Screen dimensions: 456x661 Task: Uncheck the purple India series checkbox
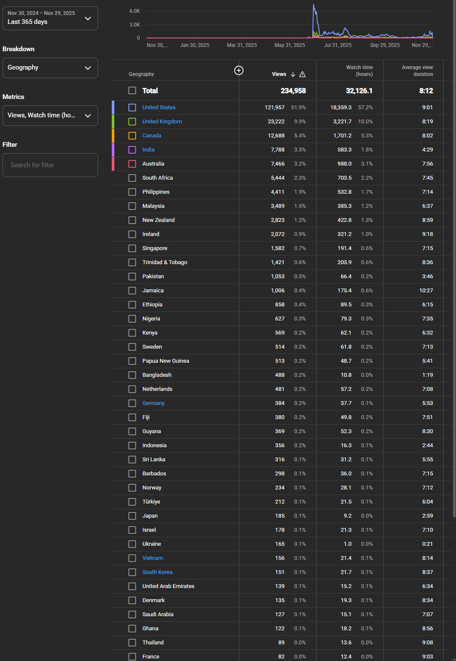point(132,150)
